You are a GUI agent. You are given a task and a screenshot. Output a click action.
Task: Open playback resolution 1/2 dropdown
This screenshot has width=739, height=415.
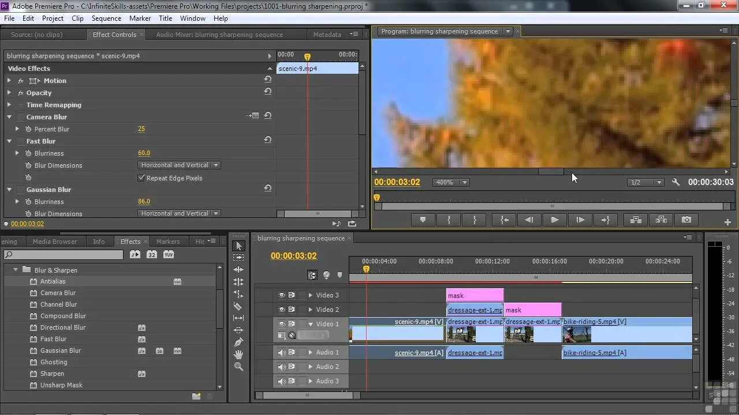[646, 182]
